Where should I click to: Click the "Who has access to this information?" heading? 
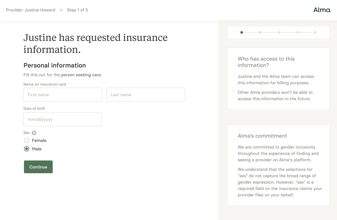266,62
